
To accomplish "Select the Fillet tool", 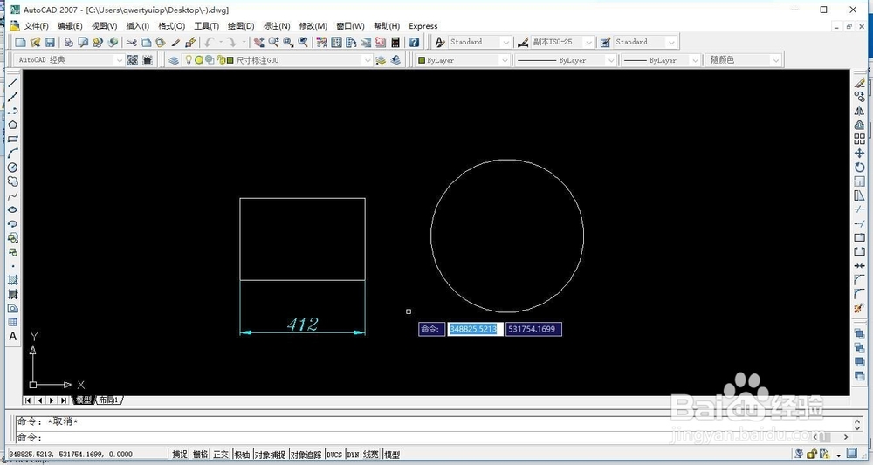I will 860,294.
